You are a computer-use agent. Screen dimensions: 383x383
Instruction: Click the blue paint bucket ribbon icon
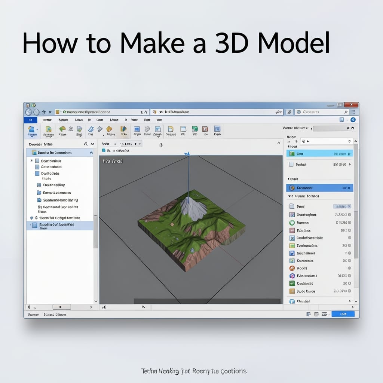tap(91, 129)
